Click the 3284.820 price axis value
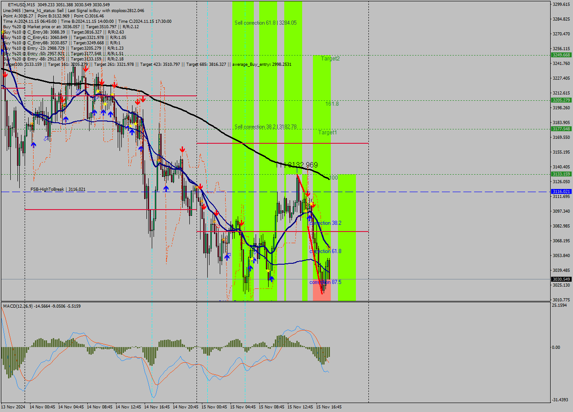The height and width of the screenshot is (412, 573). (x=561, y=19)
